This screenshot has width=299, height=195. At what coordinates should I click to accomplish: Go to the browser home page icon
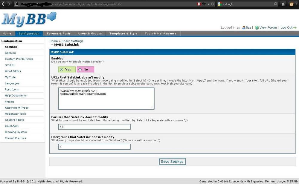[283, 4]
